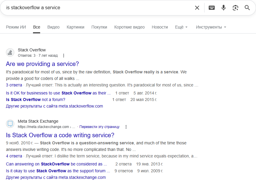Screen dimensions: 256x191
Task: Select the Новости tab
Action: click(x=160, y=27)
